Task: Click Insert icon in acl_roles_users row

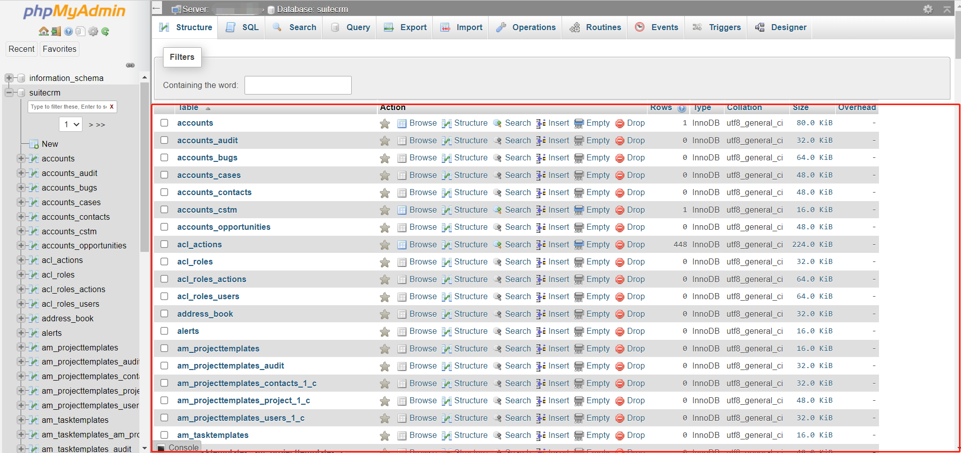Action: click(541, 297)
